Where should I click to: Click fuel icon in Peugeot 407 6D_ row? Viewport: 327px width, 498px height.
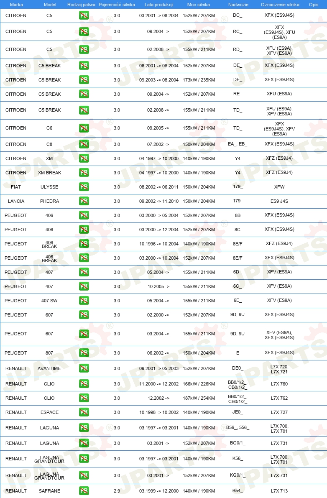84,272
